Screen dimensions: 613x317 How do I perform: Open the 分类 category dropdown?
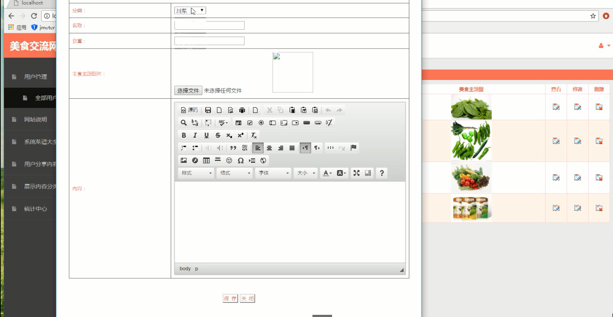tap(190, 11)
